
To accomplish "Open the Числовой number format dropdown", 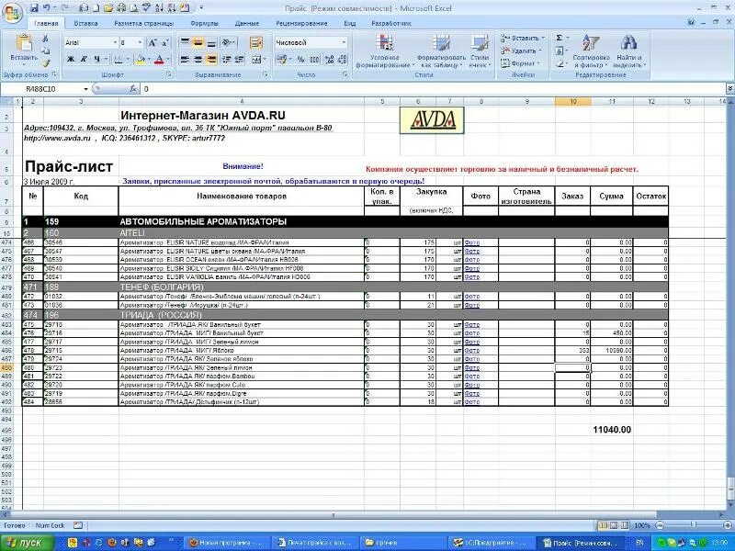I will 344,42.
